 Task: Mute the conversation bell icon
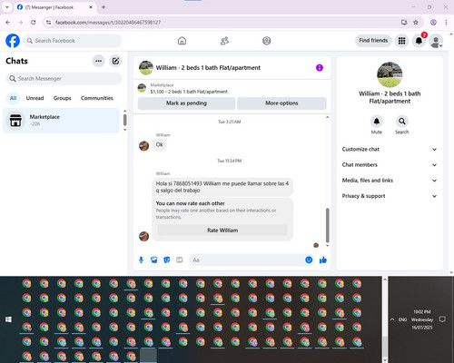tap(377, 122)
